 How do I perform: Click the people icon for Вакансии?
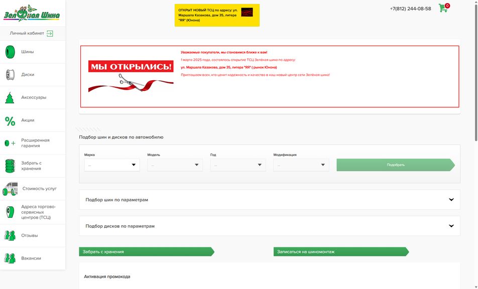pos(10,258)
